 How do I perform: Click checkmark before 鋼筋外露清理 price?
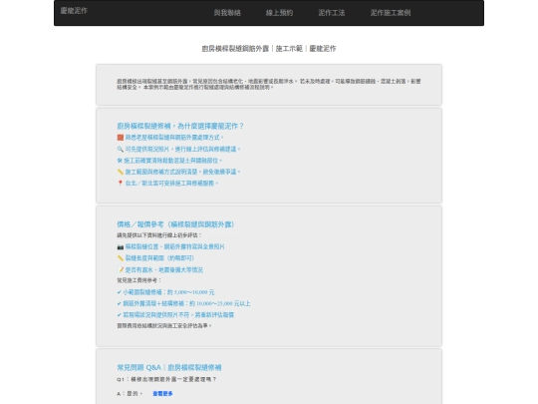pos(120,303)
